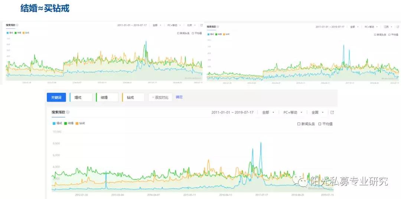Image resolution: width=401 pixels, height=199 pixels.
Task: Toggle orange 钻戒 legend in Jiangxi chart
Action: point(226,34)
